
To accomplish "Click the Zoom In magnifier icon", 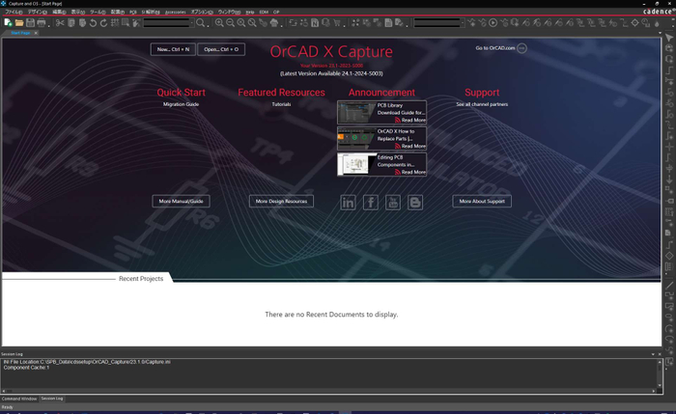I will (220, 22).
